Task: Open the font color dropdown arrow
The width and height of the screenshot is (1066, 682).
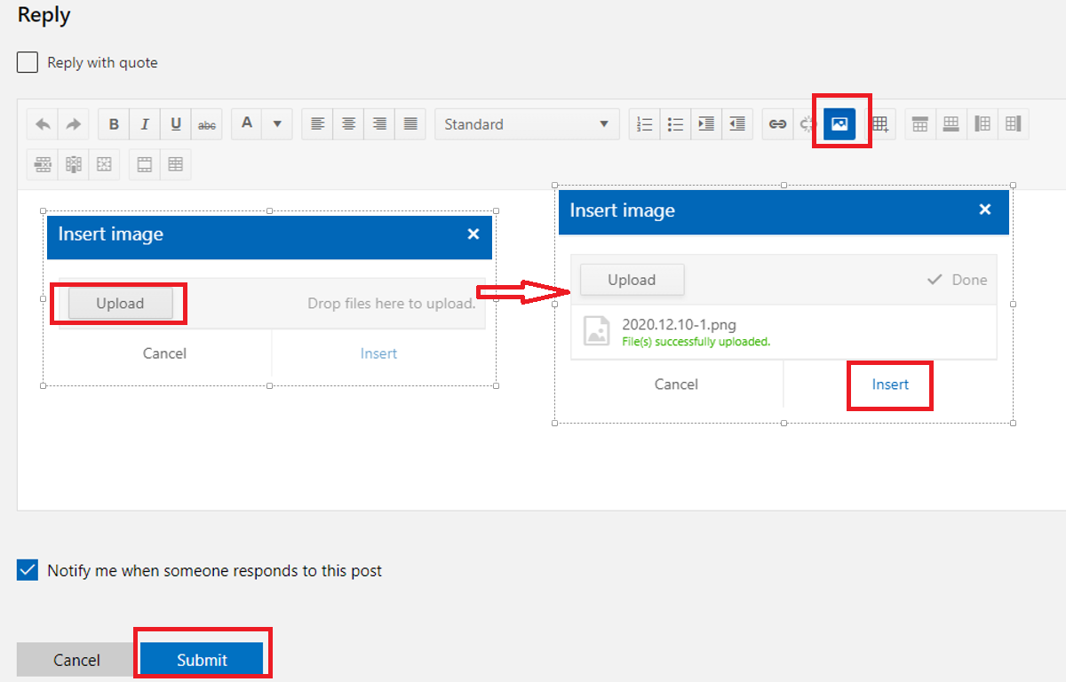Action: point(277,124)
